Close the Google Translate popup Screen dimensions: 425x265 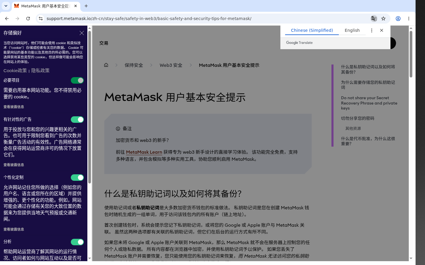click(382, 30)
